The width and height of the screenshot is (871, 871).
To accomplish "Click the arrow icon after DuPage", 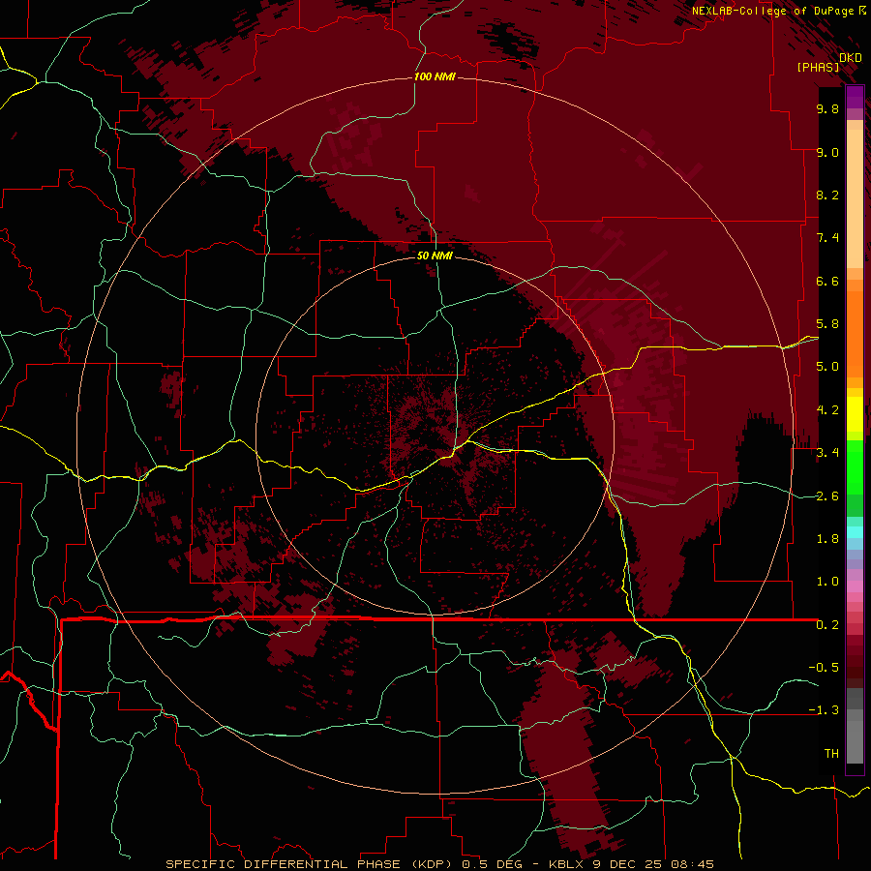I will click(862, 11).
